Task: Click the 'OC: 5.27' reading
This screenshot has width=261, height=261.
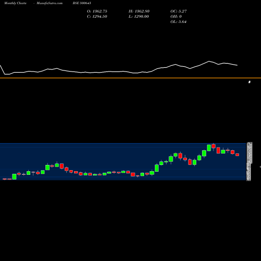Action: click(x=179, y=11)
